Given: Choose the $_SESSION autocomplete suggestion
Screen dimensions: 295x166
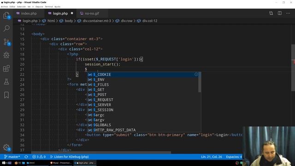Looking at the screenshot, I should 142,110.
